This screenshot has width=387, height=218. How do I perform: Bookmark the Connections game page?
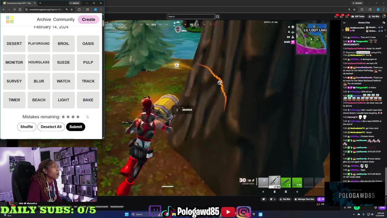click(72, 9)
